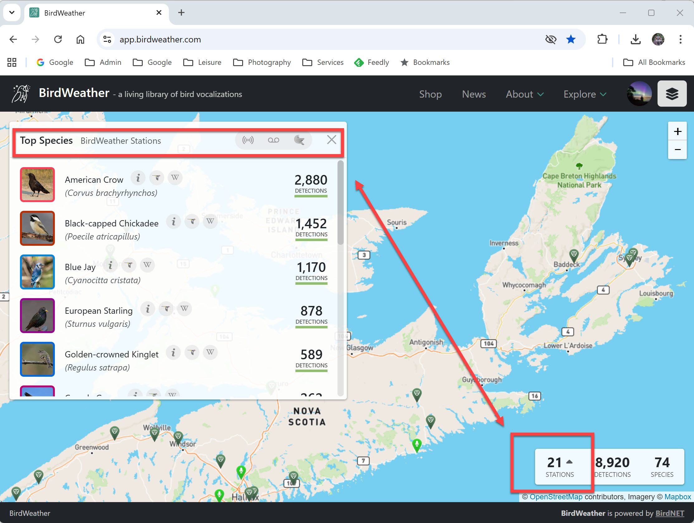Expand the About dropdown menu

tap(524, 94)
